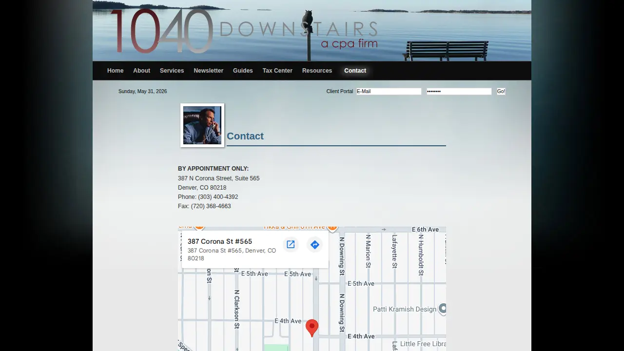This screenshot has width=624, height=351.
Task: Select the fax number (720) 368-4663
Action: (211, 206)
